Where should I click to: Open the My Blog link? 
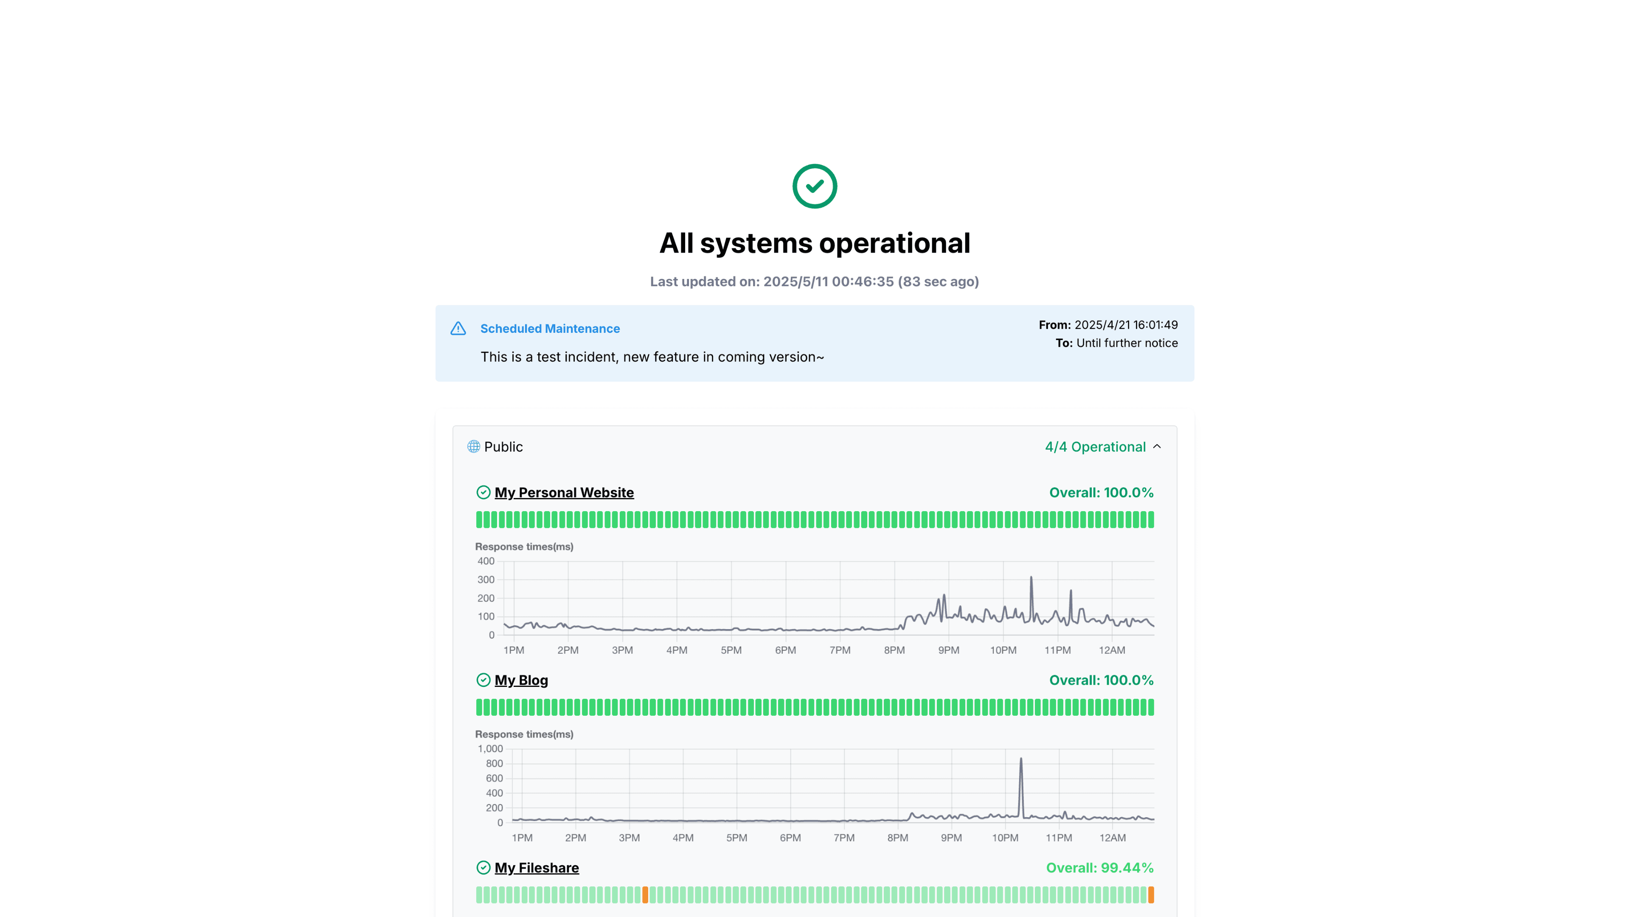click(x=521, y=680)
